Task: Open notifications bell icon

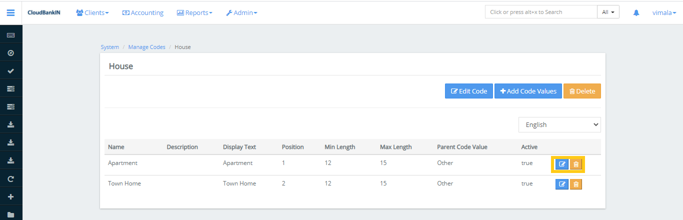Action: [636, 12]
